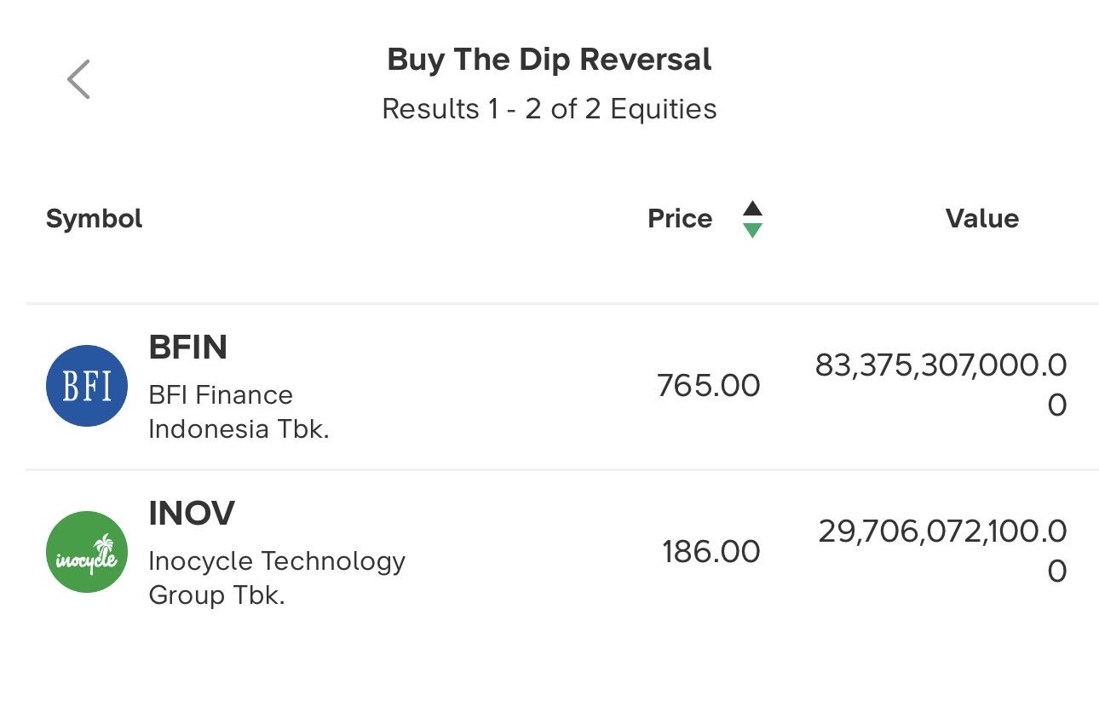Screen dimensions: 1099x724
Task: Click the 186.00 price for INOV
Action: (x=711, y=552)
